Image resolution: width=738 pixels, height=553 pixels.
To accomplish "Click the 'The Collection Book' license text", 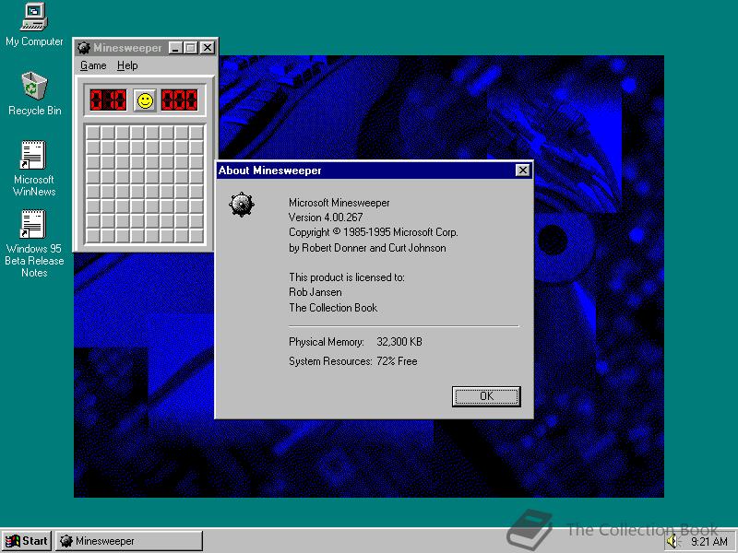I will 333,308.
